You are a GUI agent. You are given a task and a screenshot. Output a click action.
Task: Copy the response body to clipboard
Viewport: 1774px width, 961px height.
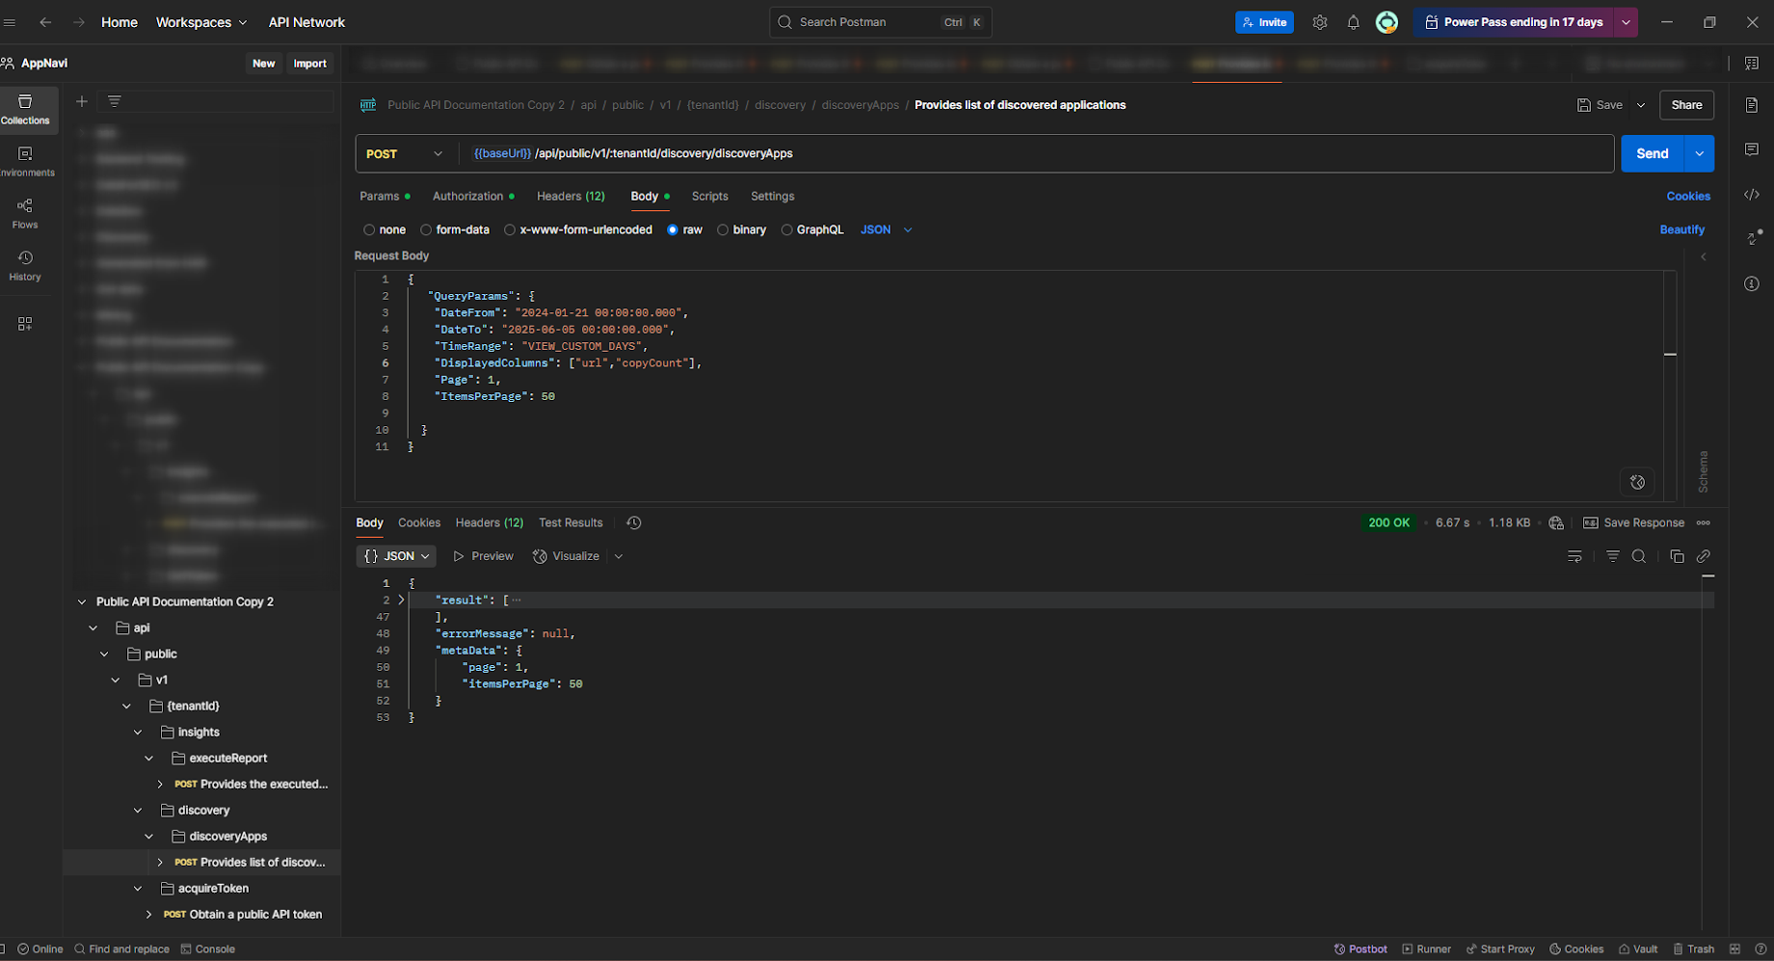(1677, 556)
